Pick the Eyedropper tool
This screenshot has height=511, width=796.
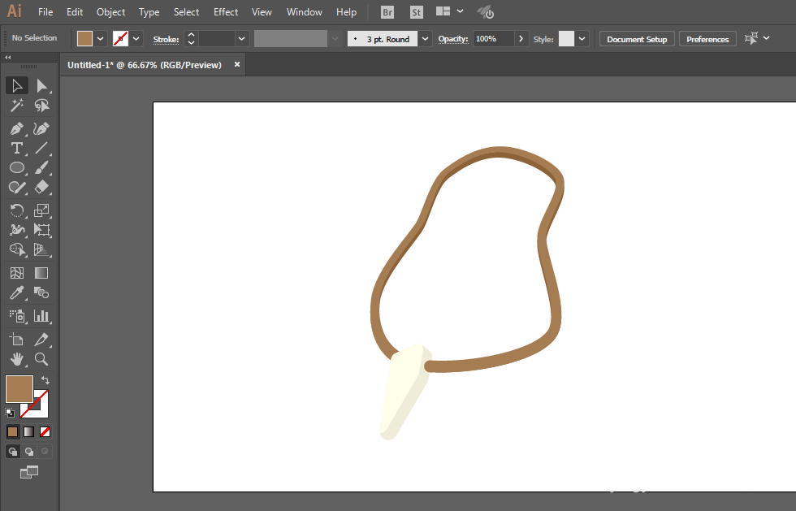[x=17, y=292]
